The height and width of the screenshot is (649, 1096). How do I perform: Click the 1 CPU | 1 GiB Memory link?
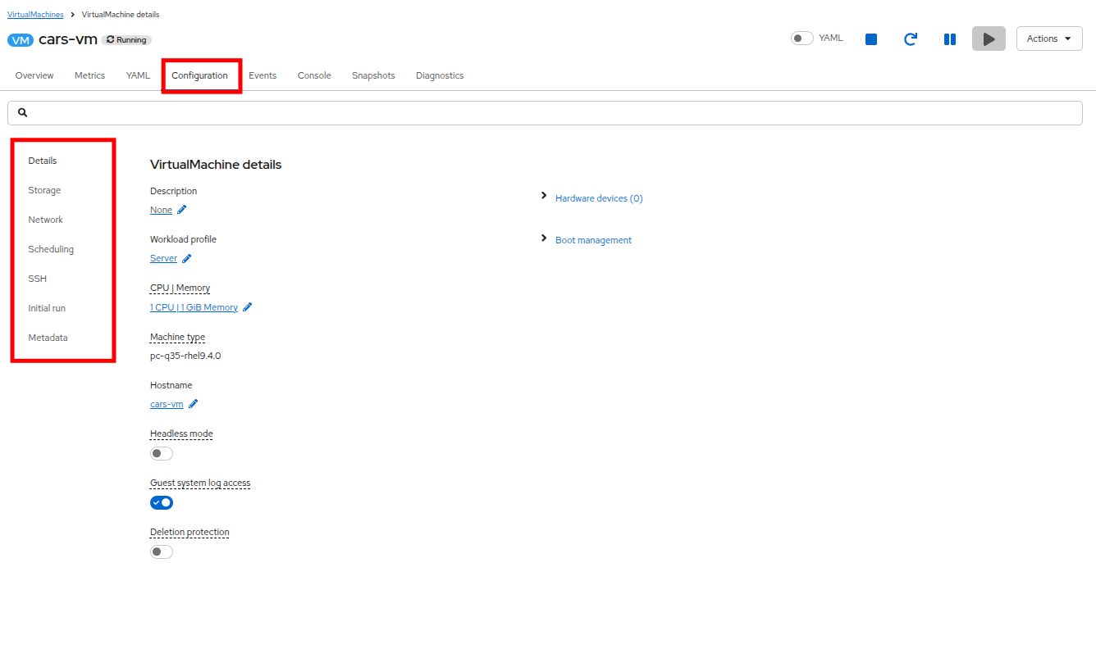point(194,307)
